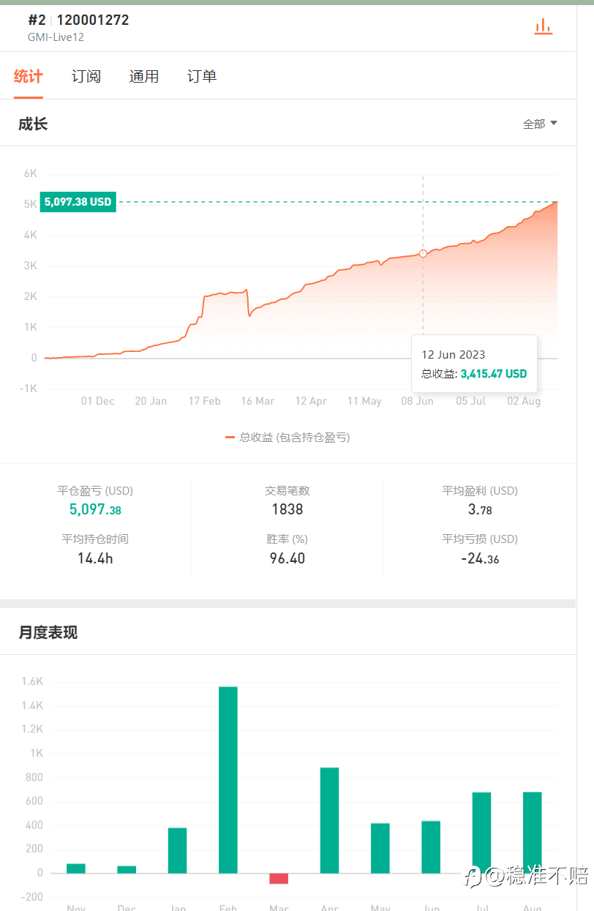Click the November monthly bar

tap(76, 869)
